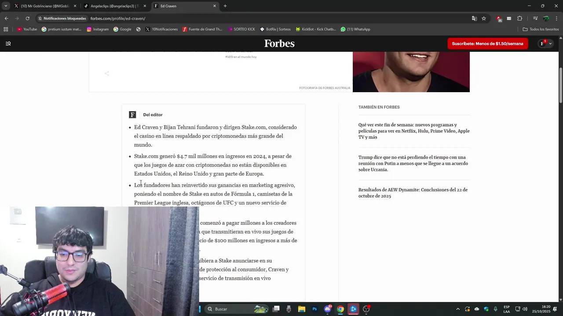Viewport: 563px width, 316px height.
Task: Open the 10Notificaciones bookmark
Action: point(161,29)
